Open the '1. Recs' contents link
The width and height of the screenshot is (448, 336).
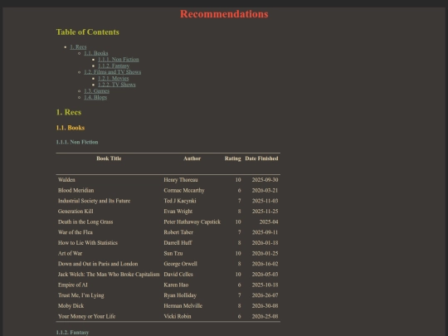(78, 46)
